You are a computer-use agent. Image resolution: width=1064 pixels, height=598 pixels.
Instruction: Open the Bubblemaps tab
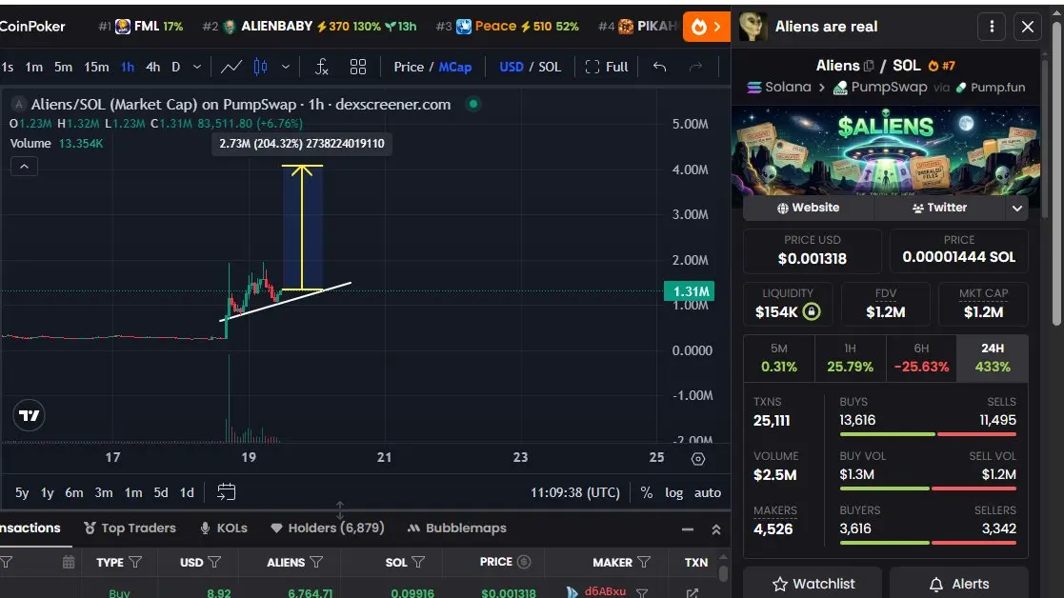point(456,528)
